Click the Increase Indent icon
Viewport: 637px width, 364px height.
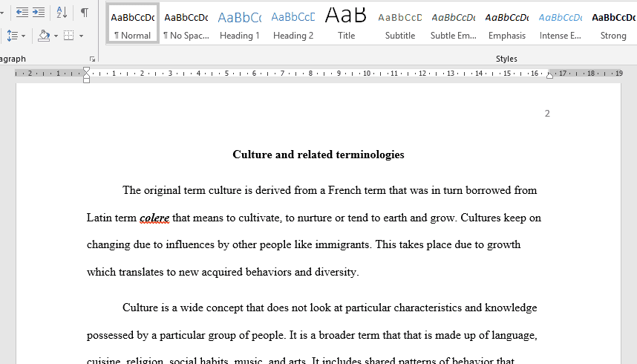(x=39, y=13)
